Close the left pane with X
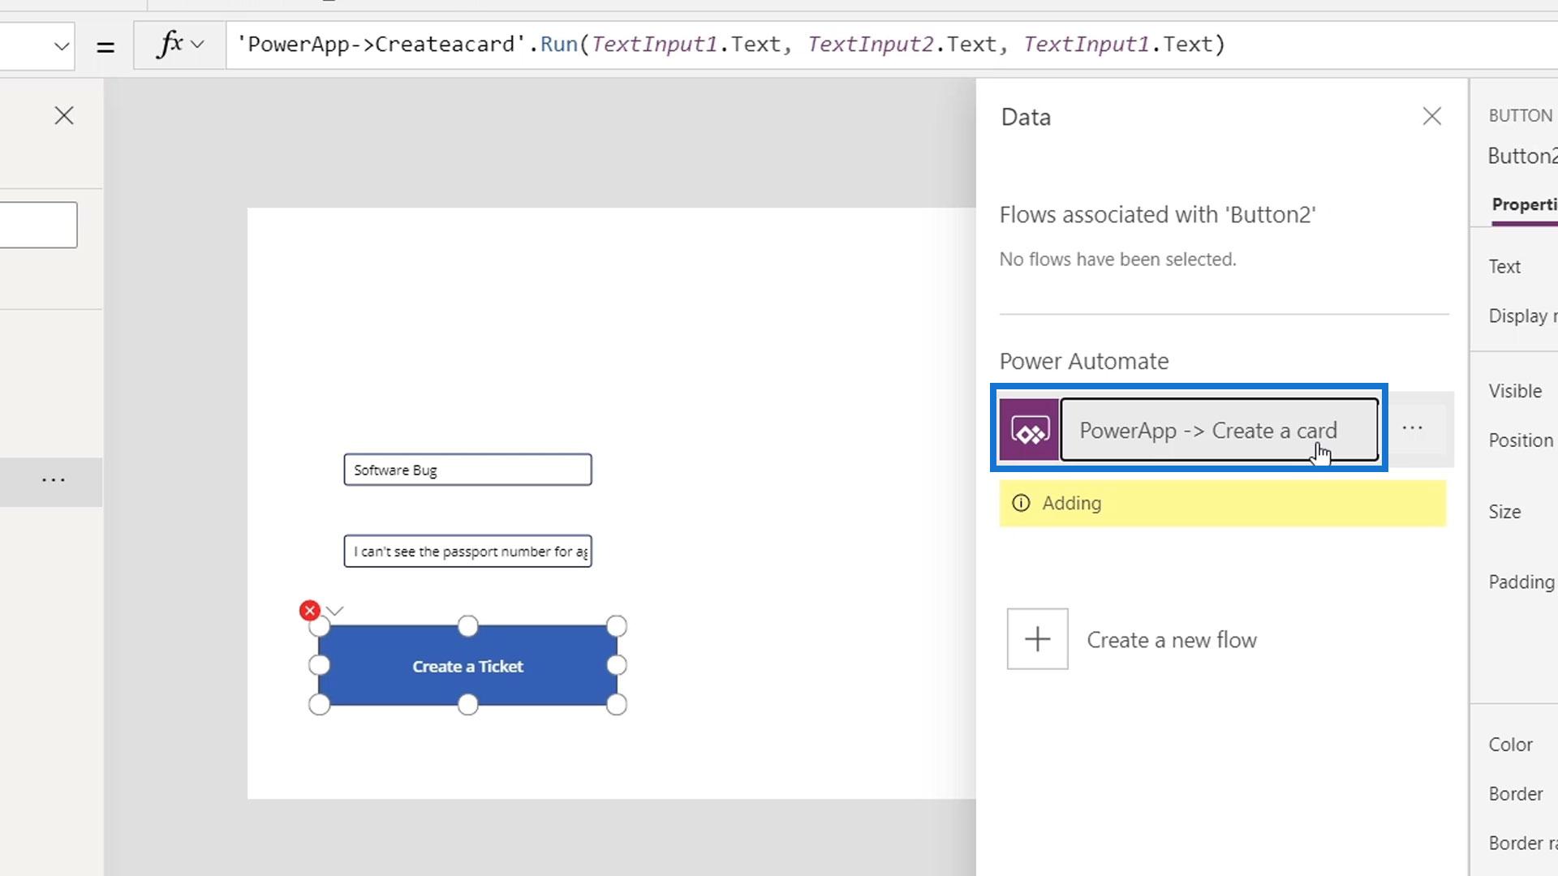This screenshot has height=876, width=1558. click(64, 116)
